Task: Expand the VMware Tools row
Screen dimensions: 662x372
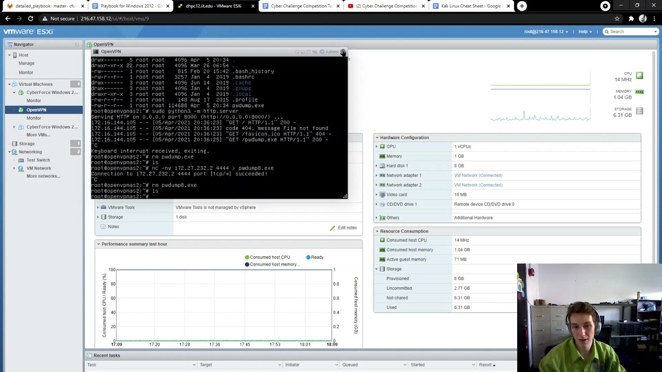Action: (x=98, y=207)
